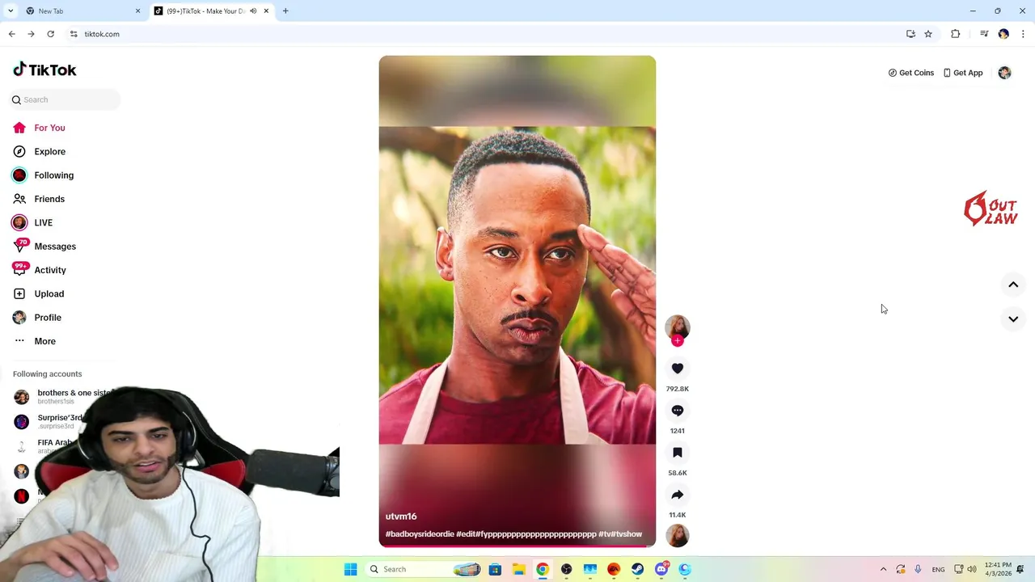Open the Windows Start menu
Screen dimensions: 1035x582
(351, 570)
